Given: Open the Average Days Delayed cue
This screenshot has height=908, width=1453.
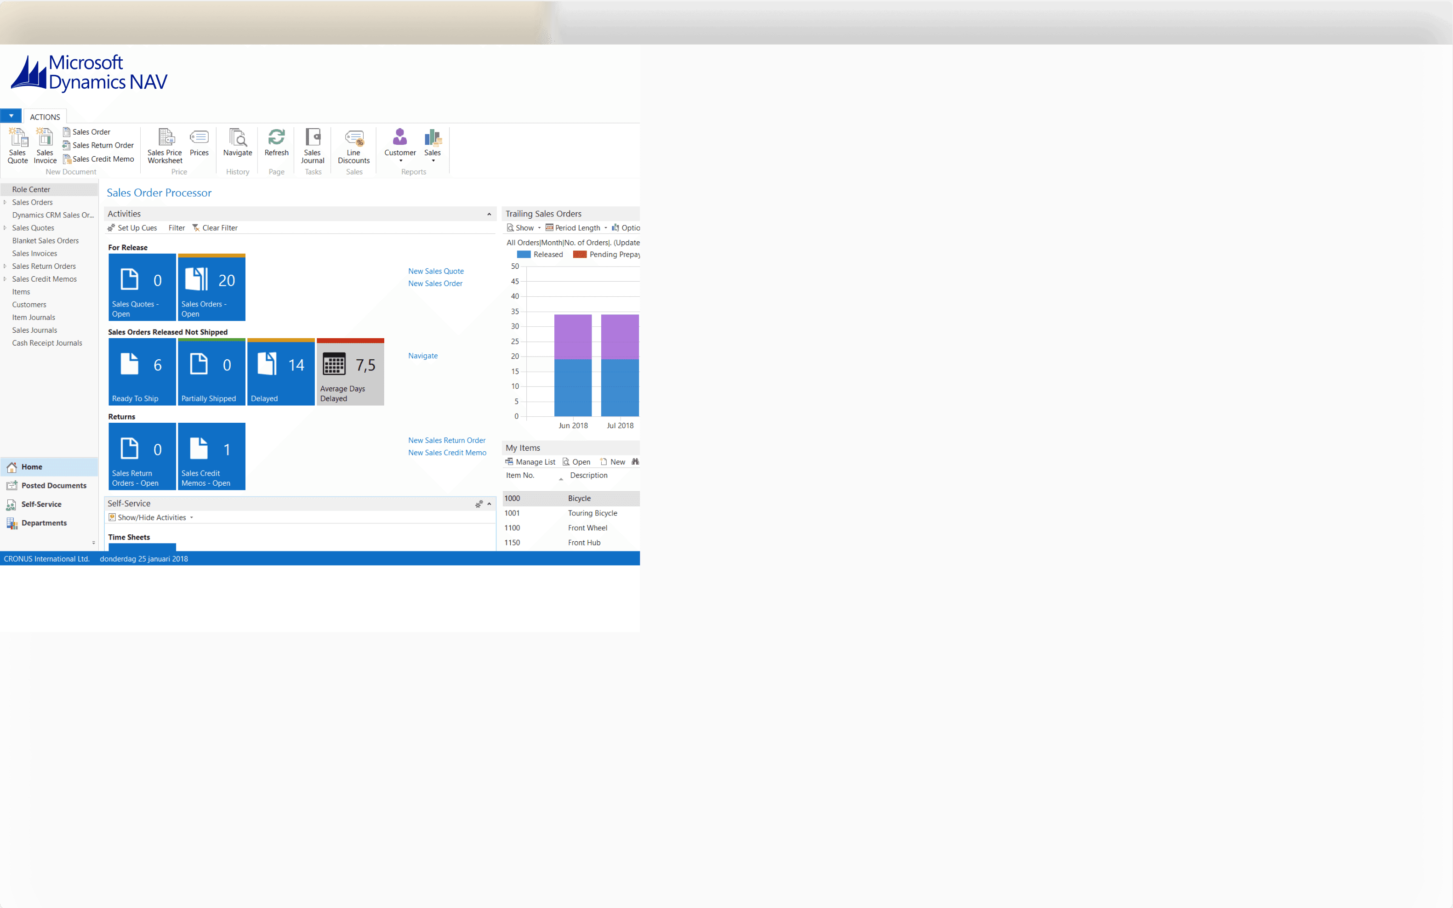Looking at the screenshot, I should (x=351, y=372).
